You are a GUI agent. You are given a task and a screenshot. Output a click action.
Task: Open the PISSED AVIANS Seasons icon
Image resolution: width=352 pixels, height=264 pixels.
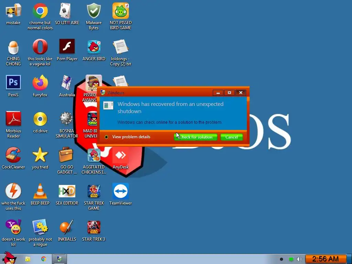tap(93, 82)
